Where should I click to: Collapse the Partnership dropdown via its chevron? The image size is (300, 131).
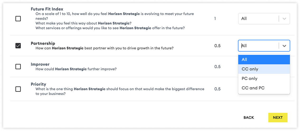click(284, 46)
